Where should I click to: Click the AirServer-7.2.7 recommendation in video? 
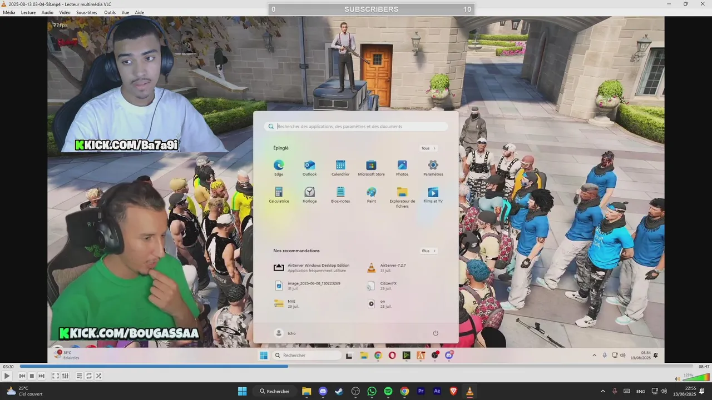pos(388,268)
